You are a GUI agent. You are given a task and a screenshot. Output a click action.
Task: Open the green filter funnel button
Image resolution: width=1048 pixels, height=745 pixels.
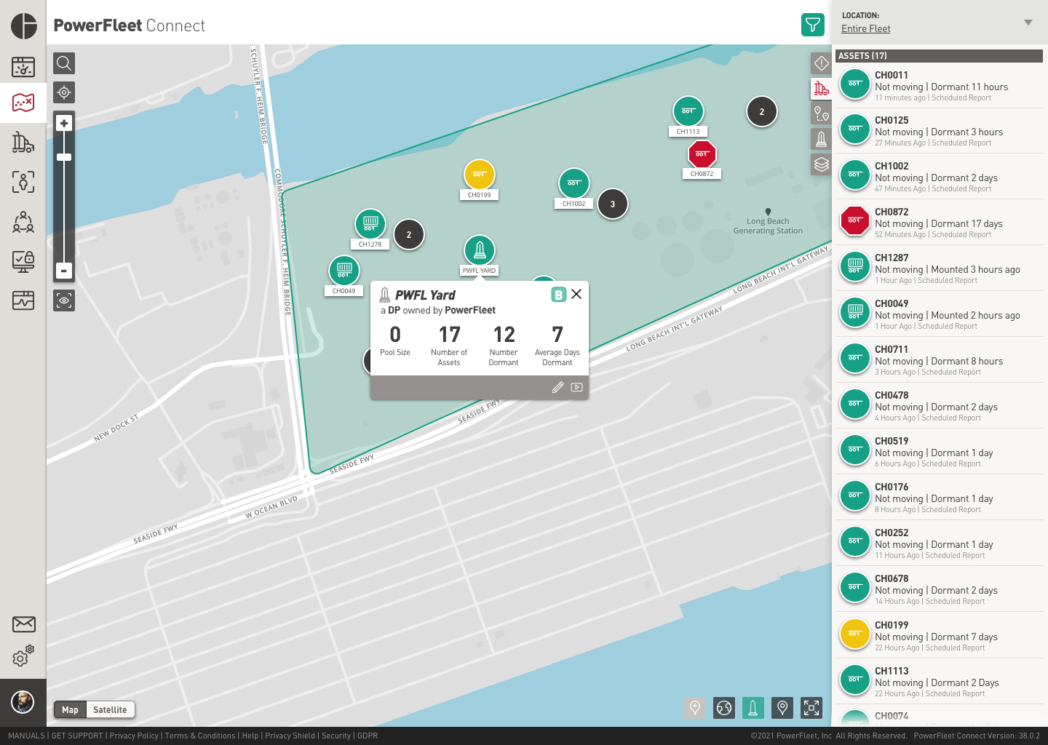(x=813, y=25)
